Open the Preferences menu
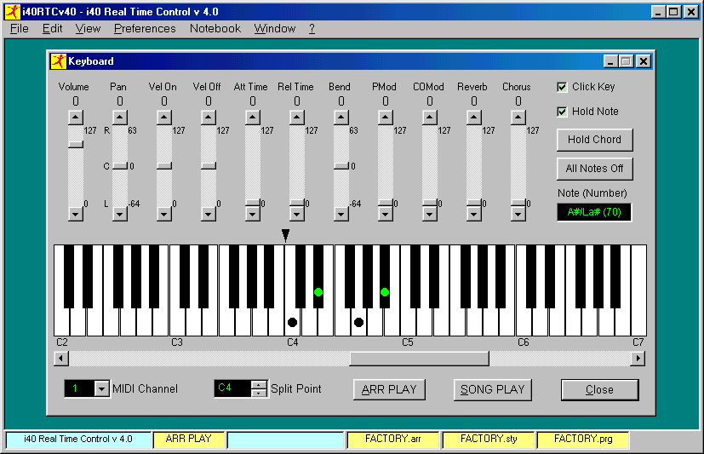This screenshot has height=454, width=704. click(145, 28)
